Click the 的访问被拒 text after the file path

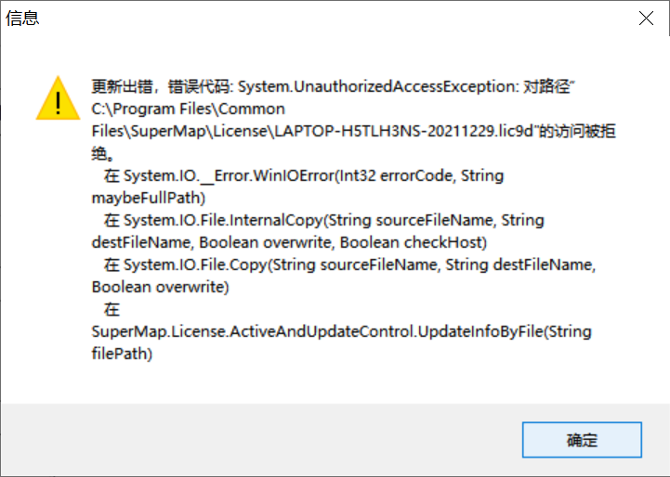pos(577,131)
